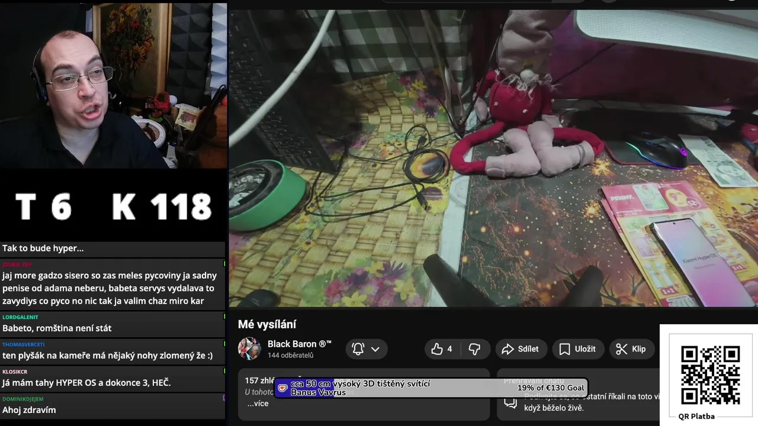The image size is (758, 426).
Task: Click the QR Platba code image
Action: 710,375
